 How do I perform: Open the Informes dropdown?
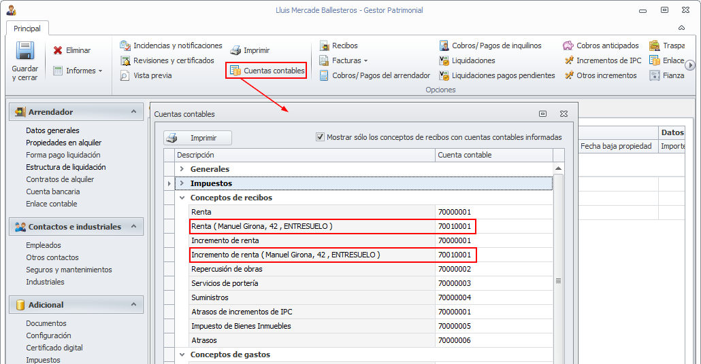click(78, 71)
